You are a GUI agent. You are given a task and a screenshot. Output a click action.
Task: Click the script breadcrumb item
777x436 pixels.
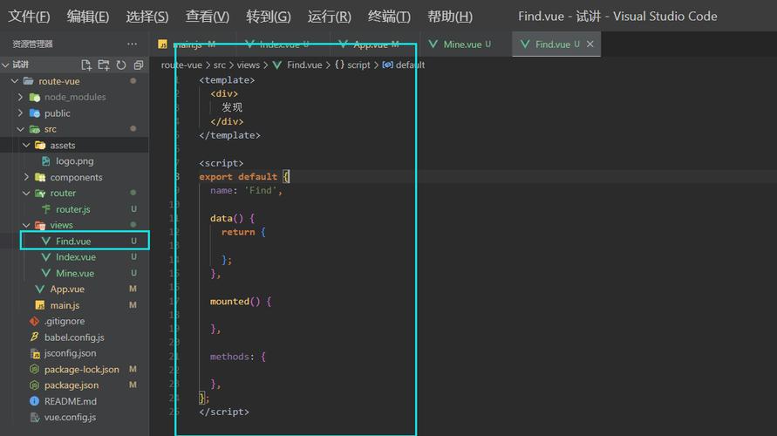358,65
